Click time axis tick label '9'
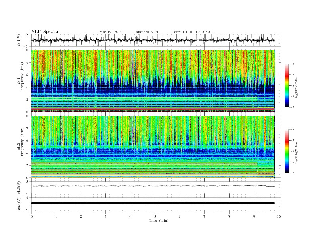Viewport: 314px width, 243px height. tap(254, 216)
